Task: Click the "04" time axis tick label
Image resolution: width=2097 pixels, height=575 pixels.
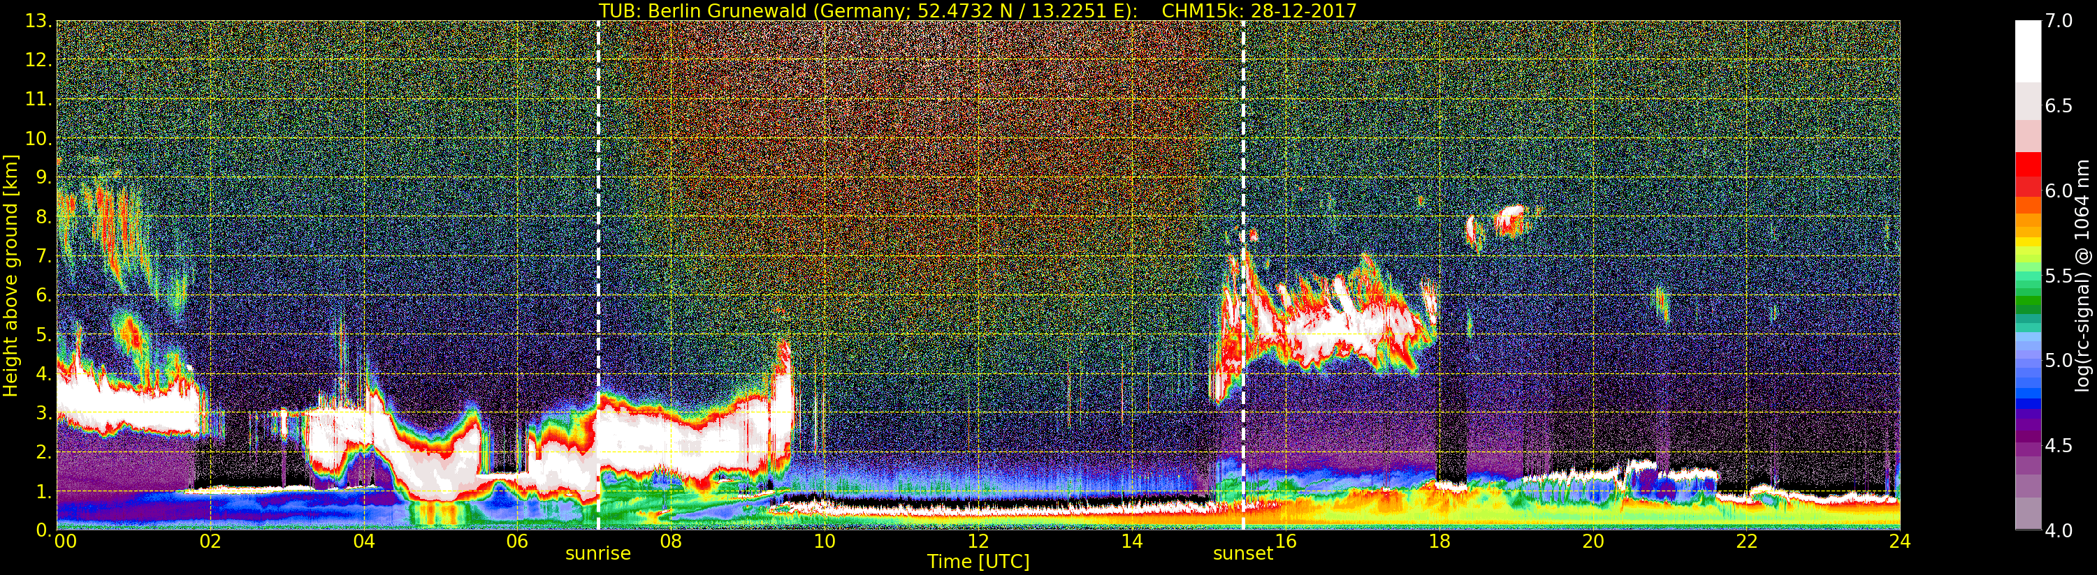Action: coord(364,542)
